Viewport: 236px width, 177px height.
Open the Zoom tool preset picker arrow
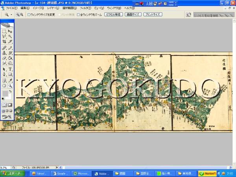11,15
